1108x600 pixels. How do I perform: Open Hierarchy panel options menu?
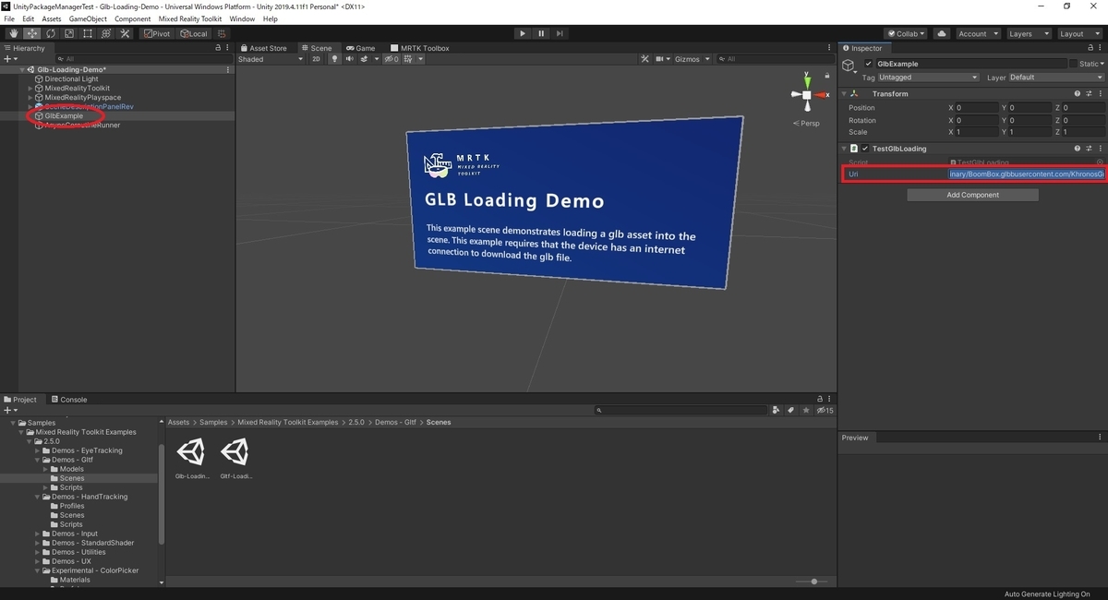tap(228, 48)
